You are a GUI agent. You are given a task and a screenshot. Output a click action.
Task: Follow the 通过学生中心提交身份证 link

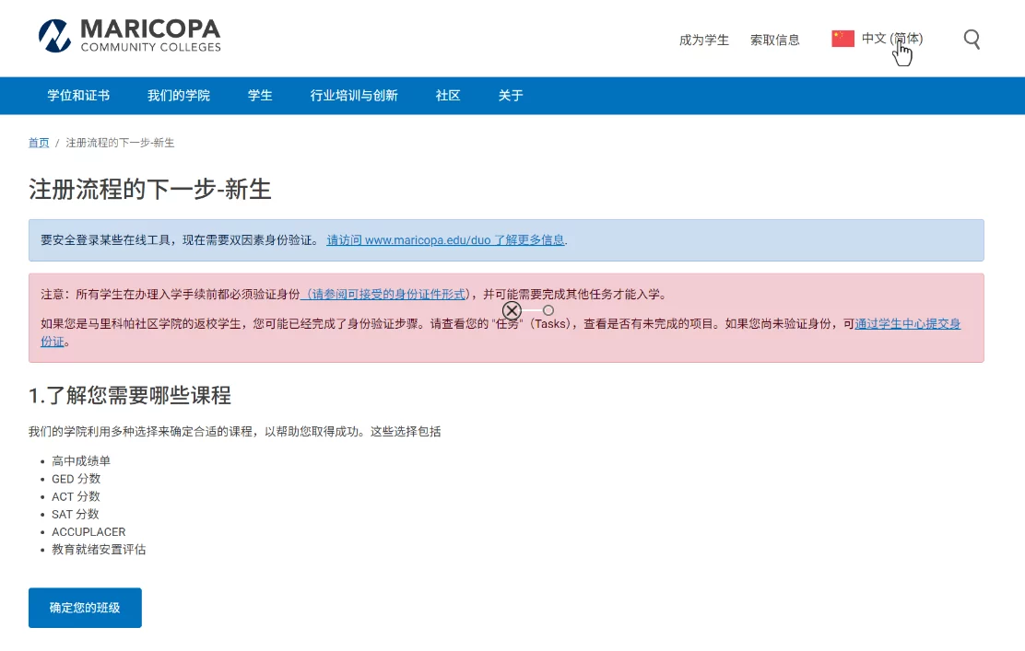pyautogui.click(x=907, y=324)
